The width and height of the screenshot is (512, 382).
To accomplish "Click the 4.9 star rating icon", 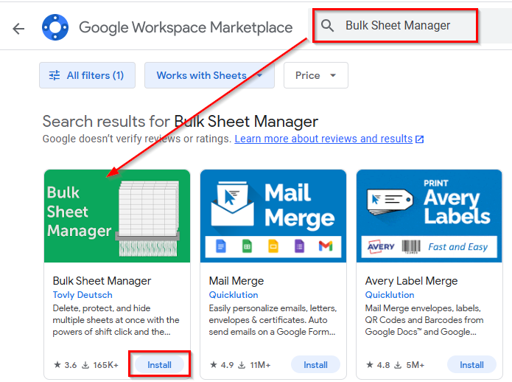I will coord(214,365).
